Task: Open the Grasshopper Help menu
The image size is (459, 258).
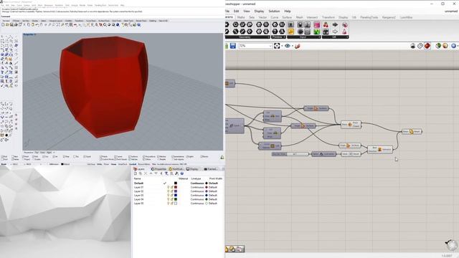Action: click(x=288, y=11)
